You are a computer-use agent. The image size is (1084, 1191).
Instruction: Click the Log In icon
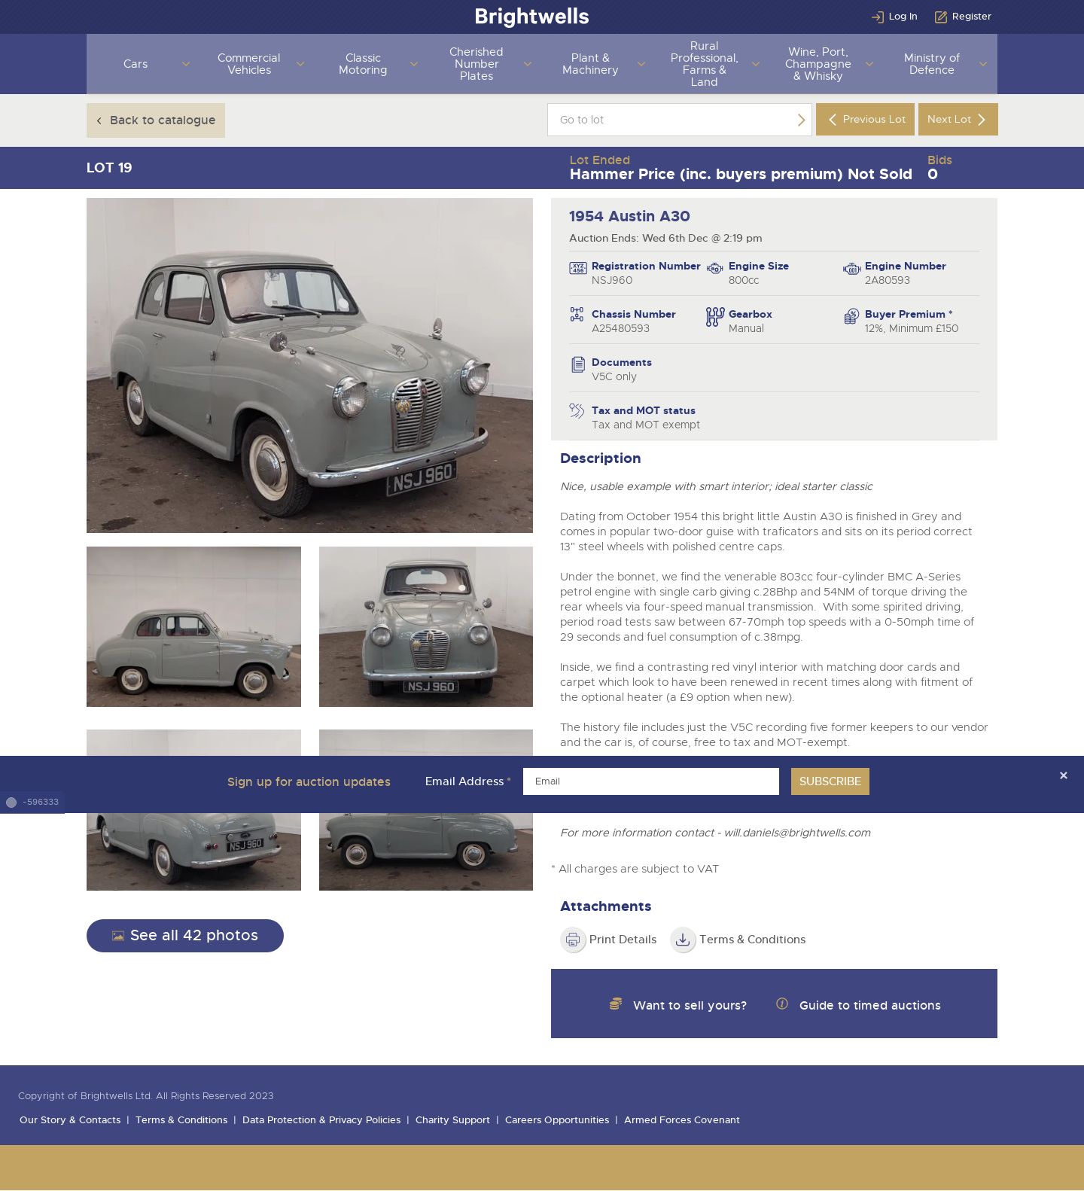coord(877,17)
